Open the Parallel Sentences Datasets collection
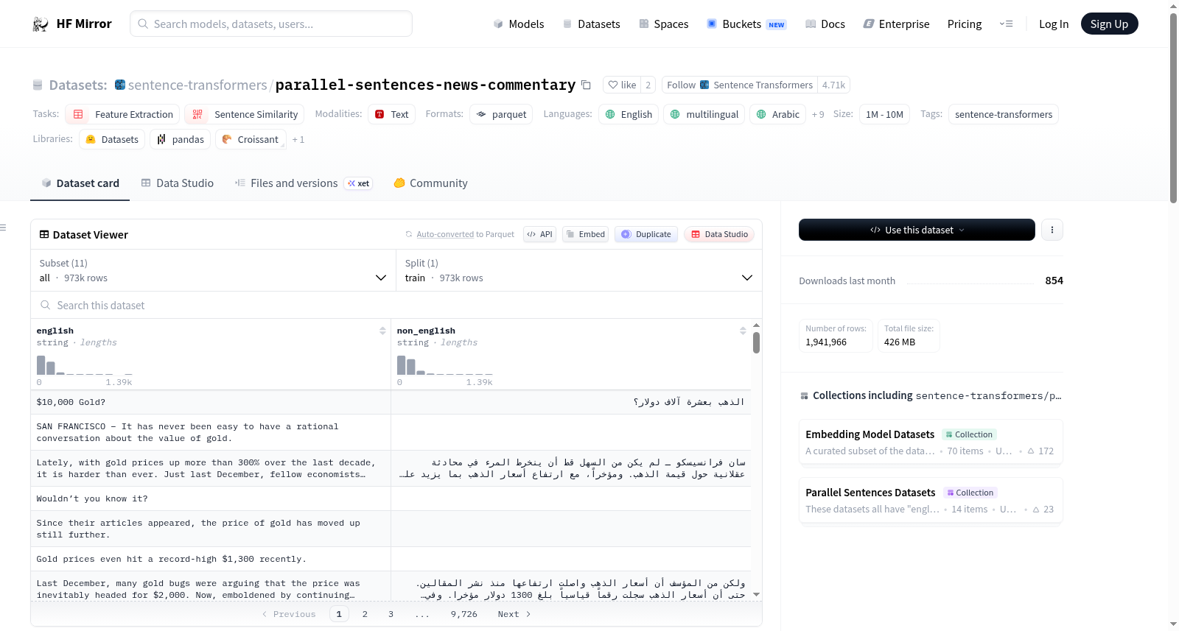Screen dimensions: 1179x631 (931, 500)
